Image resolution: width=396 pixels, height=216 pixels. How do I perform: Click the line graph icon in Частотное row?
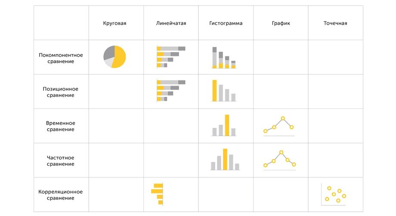(279, 160)
